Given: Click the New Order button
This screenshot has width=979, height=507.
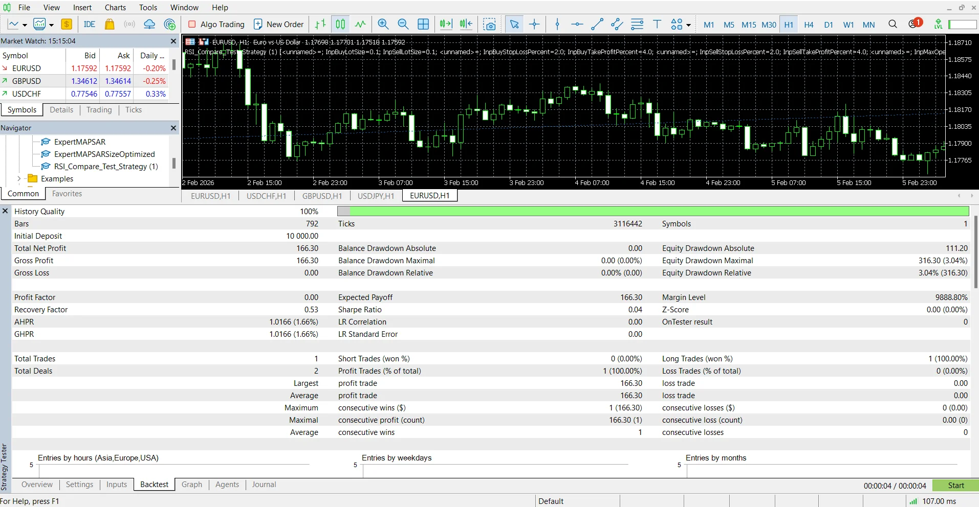Looking at the screenshot, I should [x=279, y=24].
